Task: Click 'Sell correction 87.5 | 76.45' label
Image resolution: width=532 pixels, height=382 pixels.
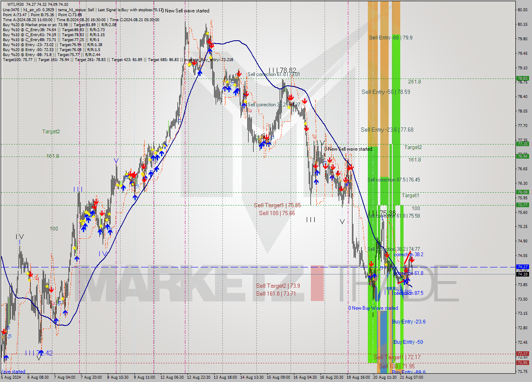Action: pyautogui.click(x=394, y=180)
